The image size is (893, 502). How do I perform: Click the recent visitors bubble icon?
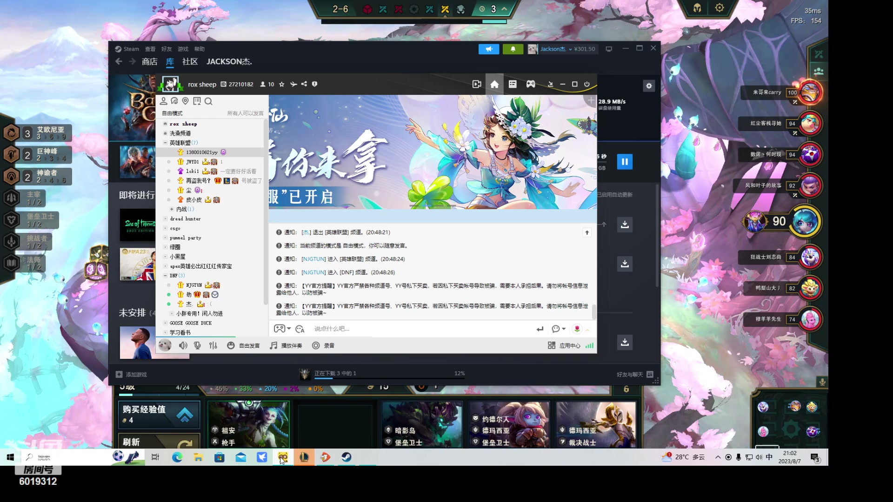pos(174,101)
